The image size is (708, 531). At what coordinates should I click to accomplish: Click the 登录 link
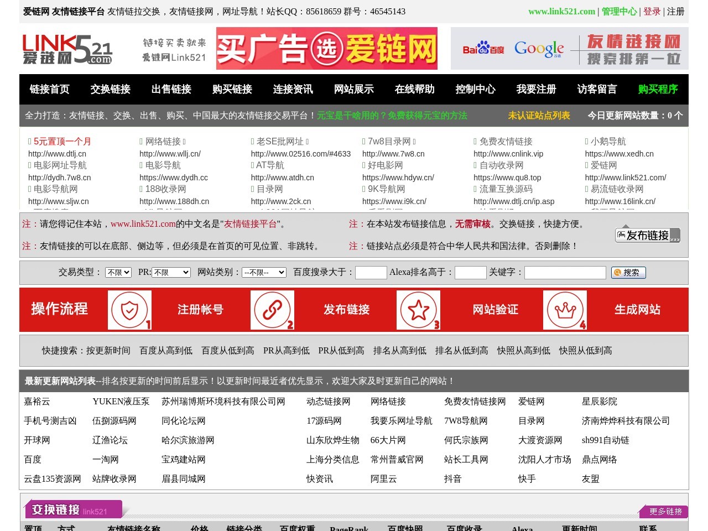tap(652, 12)
